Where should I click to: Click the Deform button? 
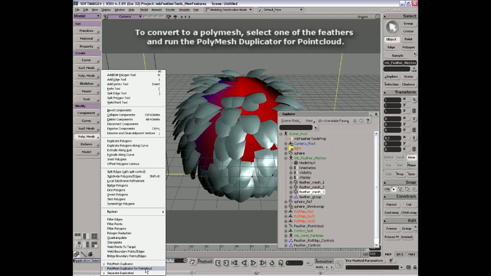(86, 144)
